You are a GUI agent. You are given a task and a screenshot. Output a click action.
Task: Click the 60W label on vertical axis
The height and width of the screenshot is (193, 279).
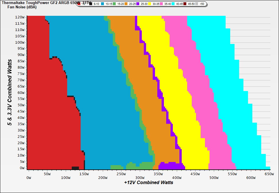(21, 92)
